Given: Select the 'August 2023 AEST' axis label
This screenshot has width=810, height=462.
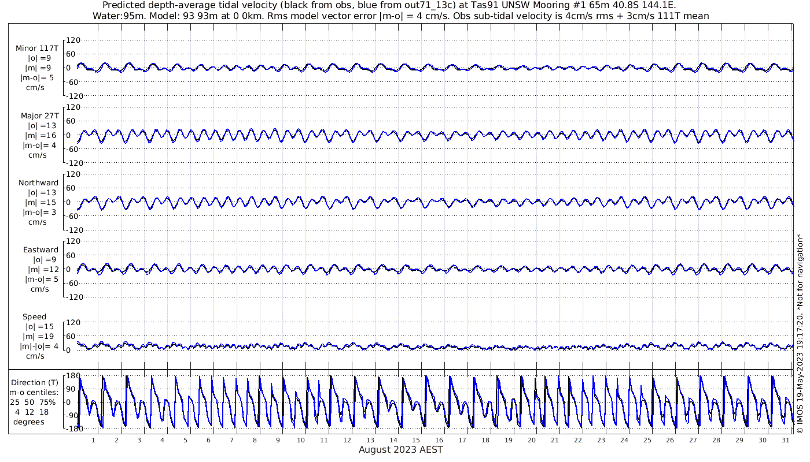Looking at the screenshot, I should click(401, 450).
